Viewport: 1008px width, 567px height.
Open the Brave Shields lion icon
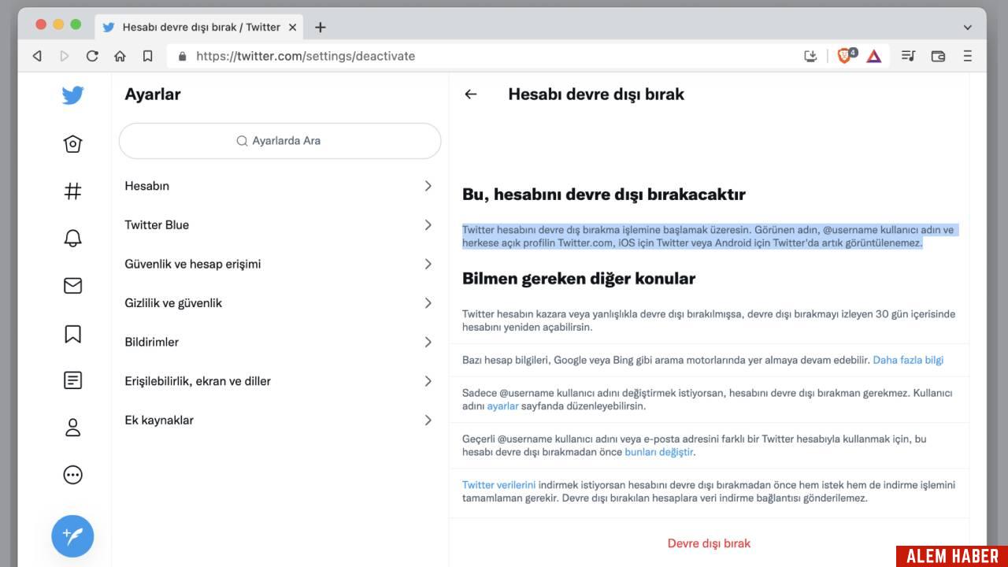coord(847,55)
